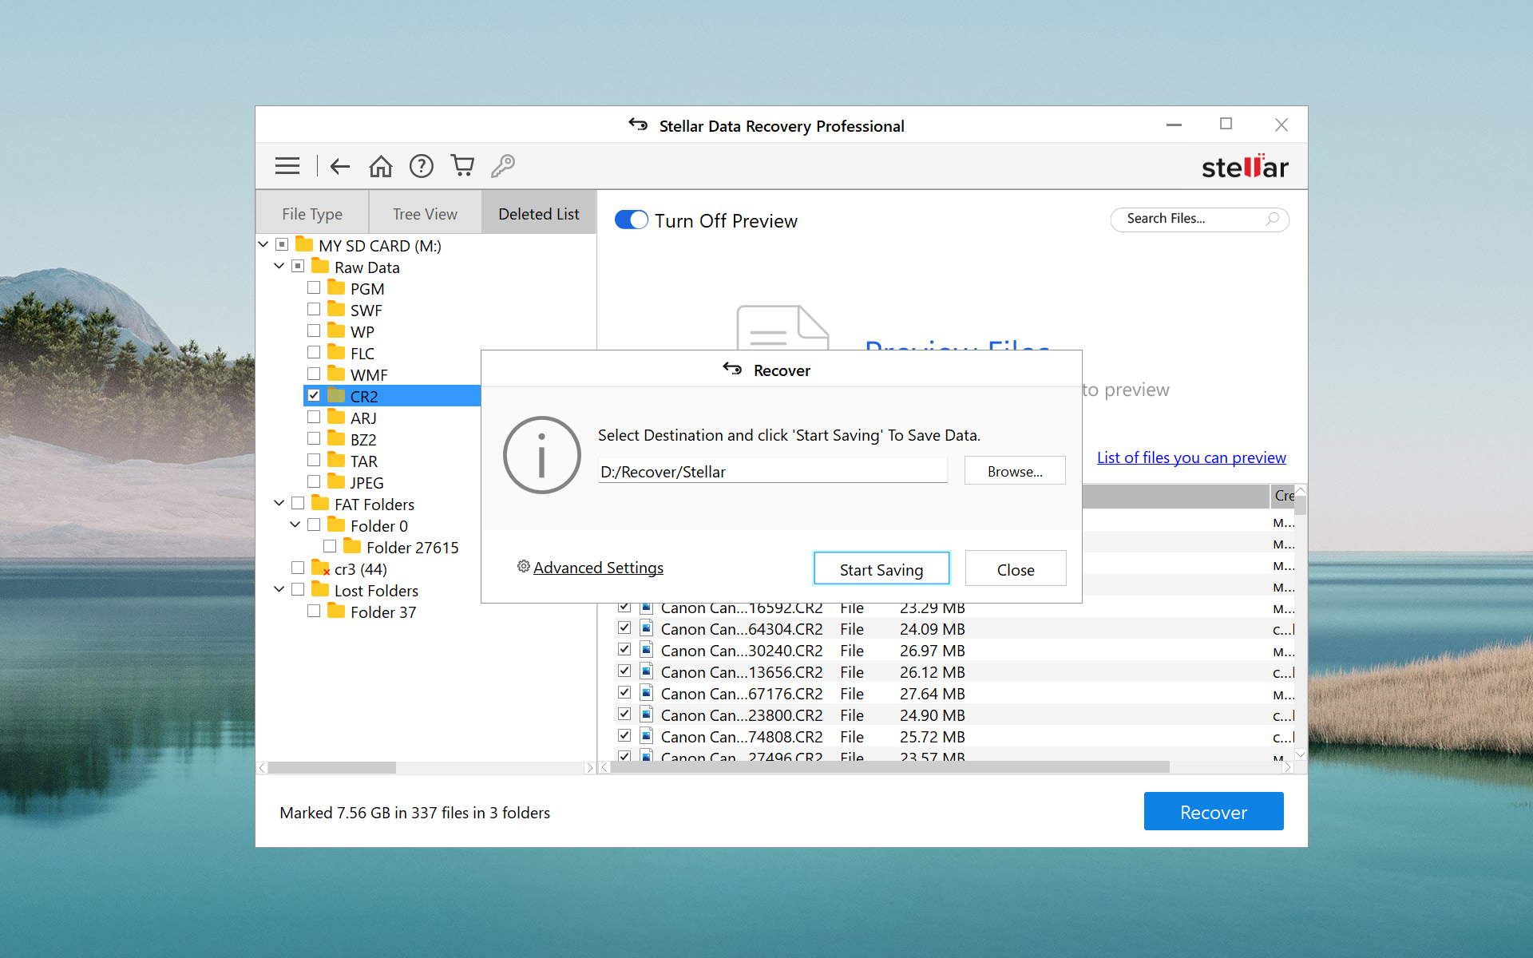Check the SWF folder checkbox
Image resolution: width=1533 pixels, height=958 pixels.
(314, 309)
